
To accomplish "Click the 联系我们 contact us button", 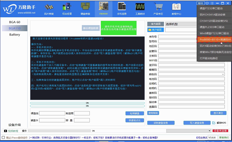I will click(224, 138).
